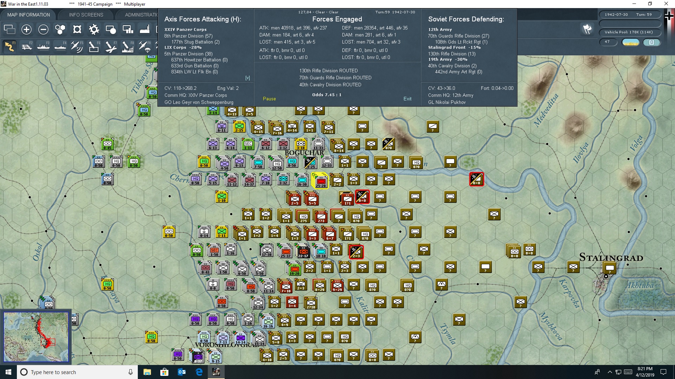Image resolution: width=675 pixels, height=379 pixels.
Task: Expand attacker list with [v] toggle
Action: point(247,78)
